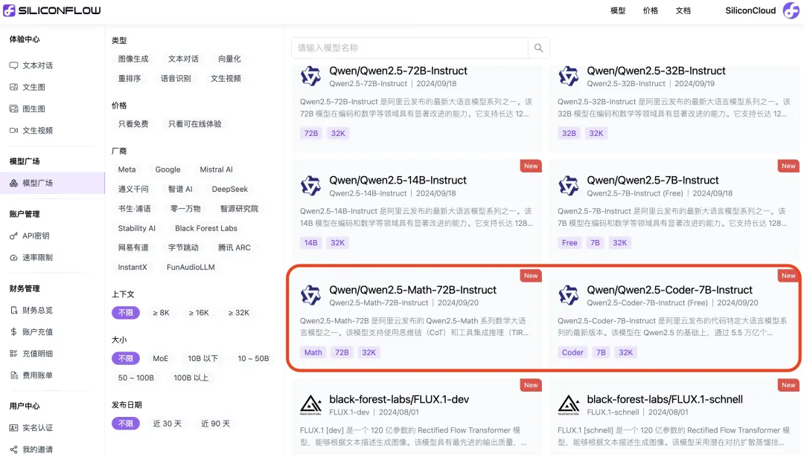Screen dimensions: 804x457
Task: Filter by 文生视频 type
Action: coord(226,78)
